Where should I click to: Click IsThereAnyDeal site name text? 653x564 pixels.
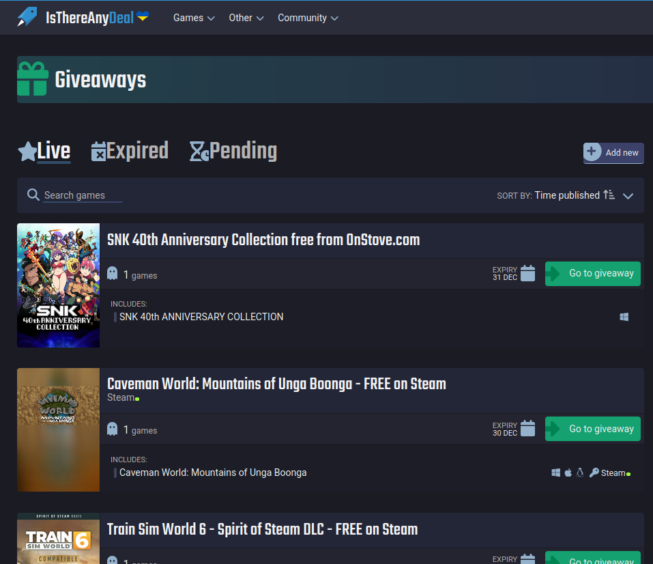pyautogui.click(x=89, y=18)
